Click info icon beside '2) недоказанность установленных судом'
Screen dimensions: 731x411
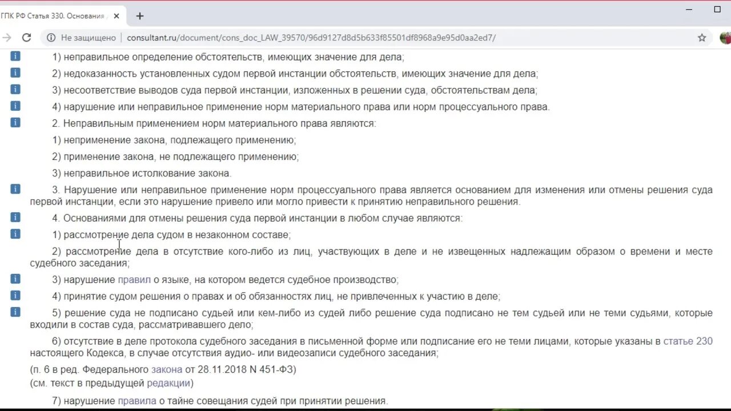point(15,72)
